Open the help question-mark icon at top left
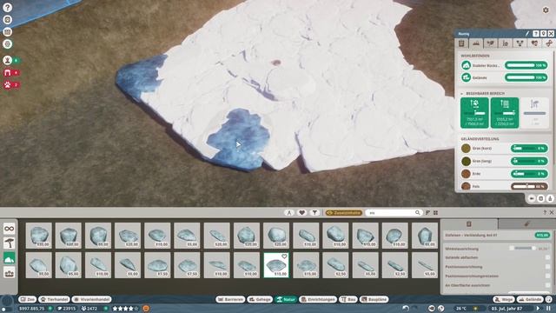 click(x=8, y=7)
